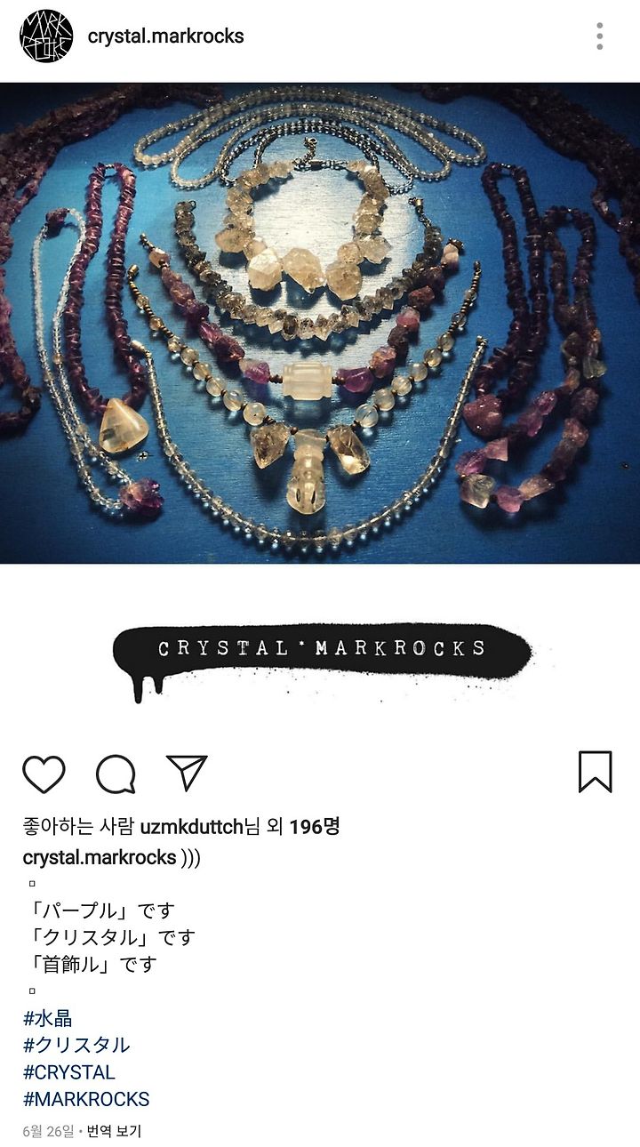This screenshot has height=1147, width=640.
Task: Tap the heart like icon
Action: [x=44, y=774]
